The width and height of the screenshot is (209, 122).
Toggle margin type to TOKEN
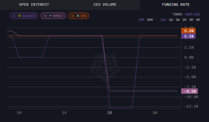point(177,14)
